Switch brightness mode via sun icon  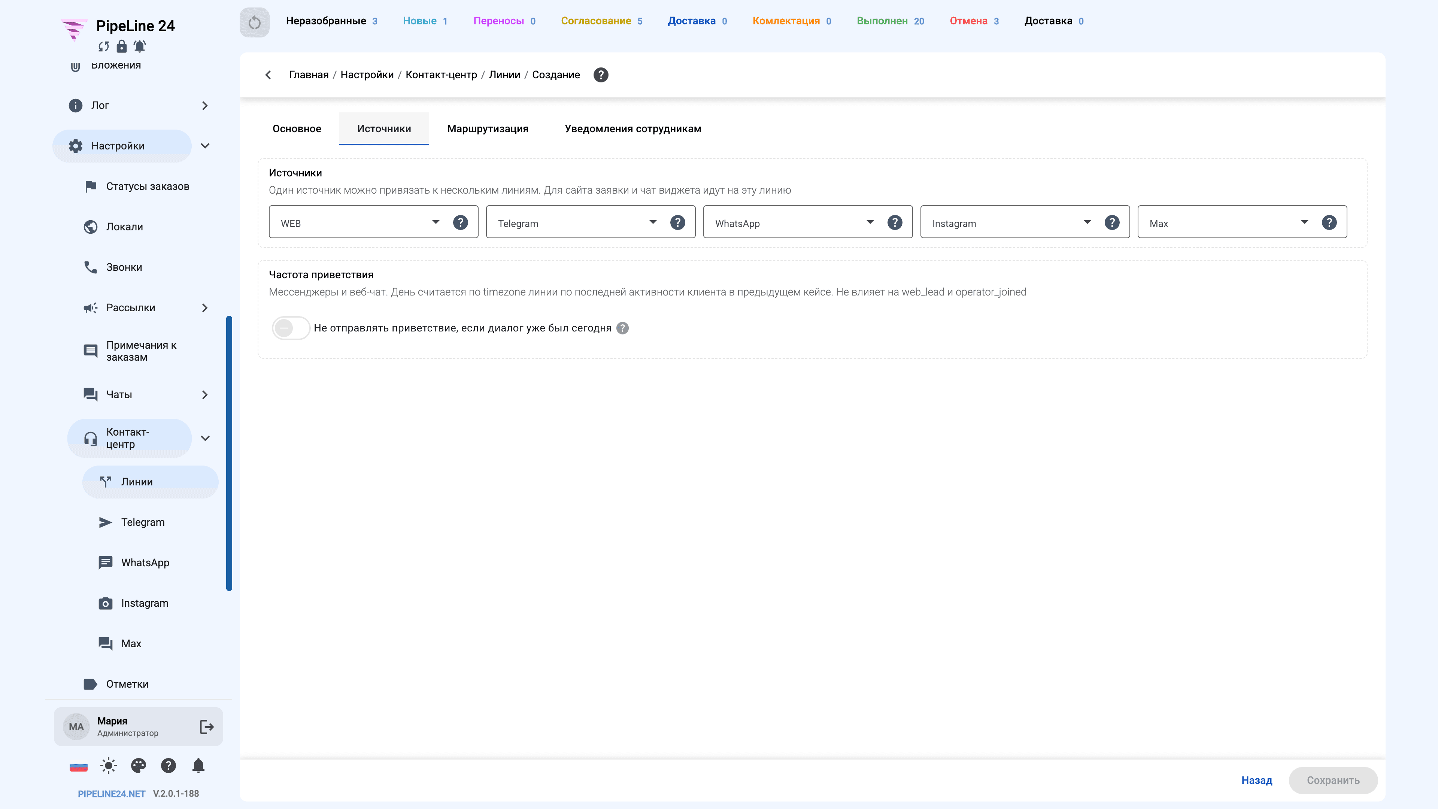tap(108, 766)
